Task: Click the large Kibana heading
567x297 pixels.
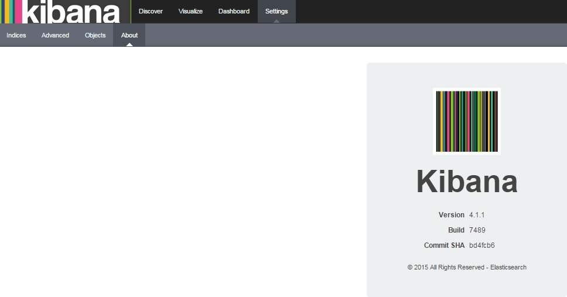Action: point(467,181)
